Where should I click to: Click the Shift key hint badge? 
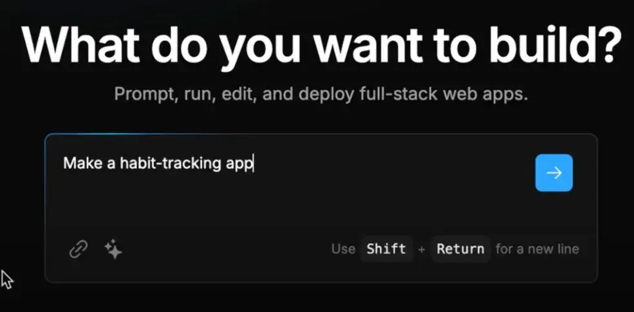tap(386, 249)
